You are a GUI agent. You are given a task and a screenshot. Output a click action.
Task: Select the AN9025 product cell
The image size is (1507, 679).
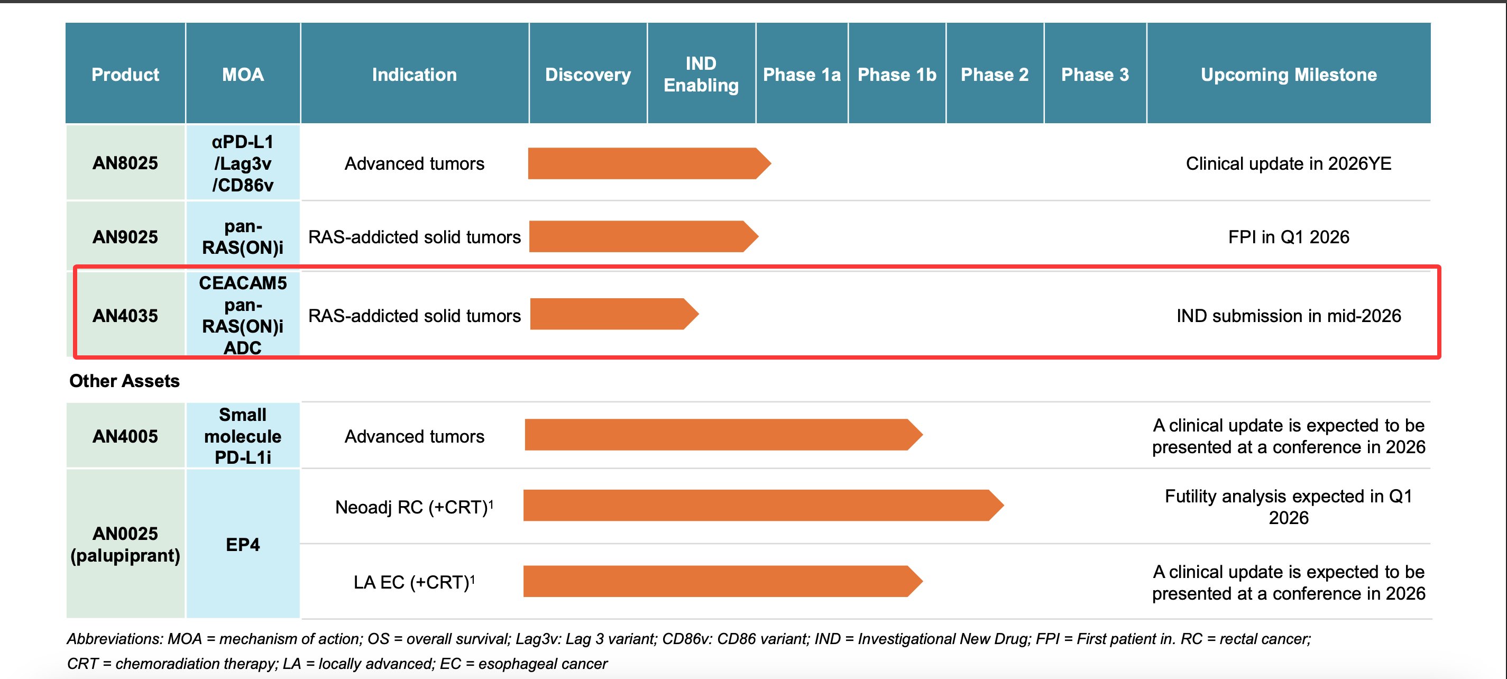tap(125, 237)
